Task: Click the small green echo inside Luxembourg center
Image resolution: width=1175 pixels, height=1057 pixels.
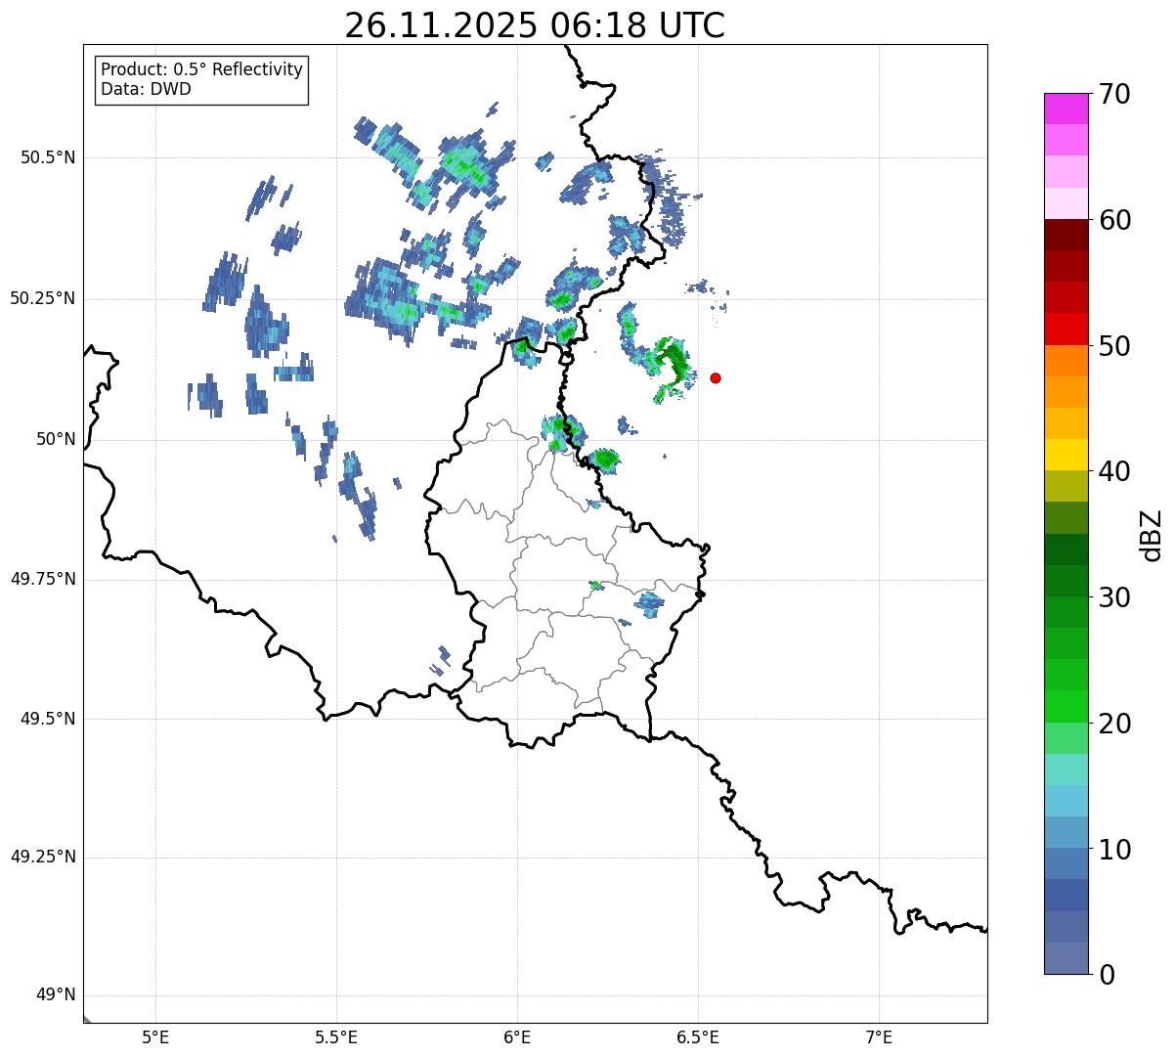Action: click(595, 585)
